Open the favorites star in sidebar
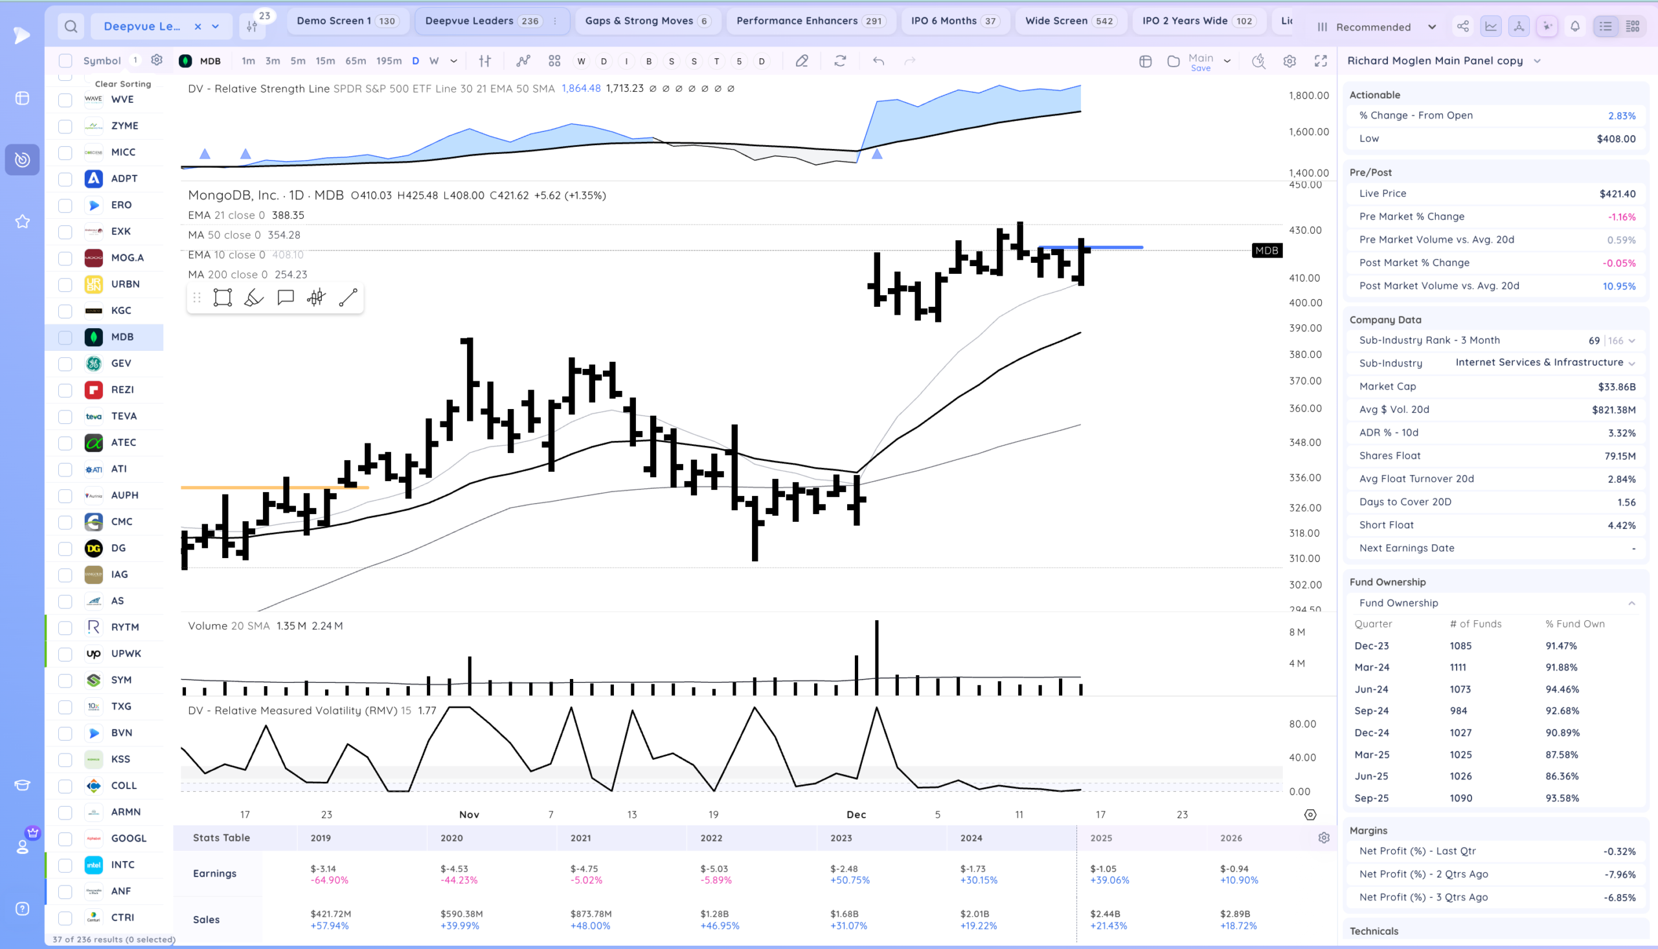 click(22, 221)
